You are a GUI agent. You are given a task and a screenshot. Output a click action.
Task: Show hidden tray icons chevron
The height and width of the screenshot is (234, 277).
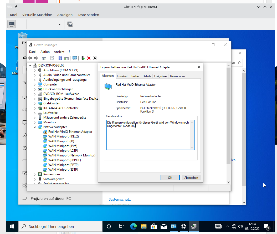pos(228,226)
